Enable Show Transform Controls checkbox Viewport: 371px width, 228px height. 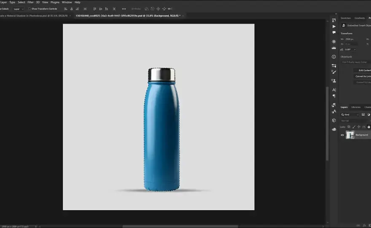(30, 9)
